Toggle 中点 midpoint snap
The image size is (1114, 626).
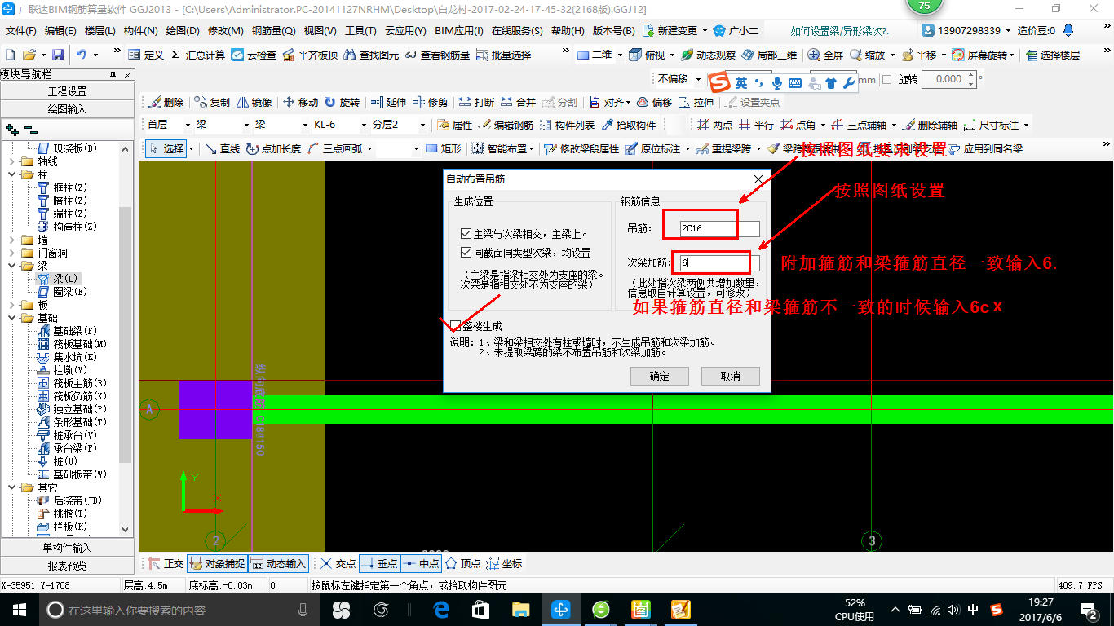point(422,563)
